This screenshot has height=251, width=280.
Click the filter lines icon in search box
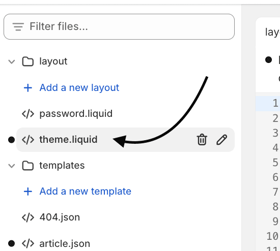[x=18, y=26]
